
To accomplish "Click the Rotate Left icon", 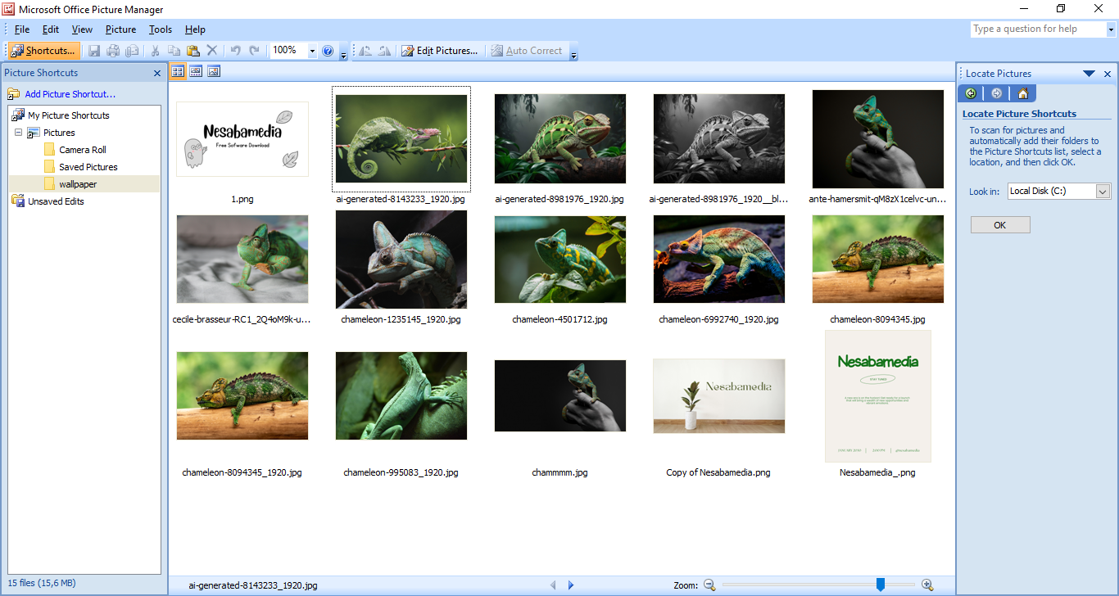I will tap(365, 51).
